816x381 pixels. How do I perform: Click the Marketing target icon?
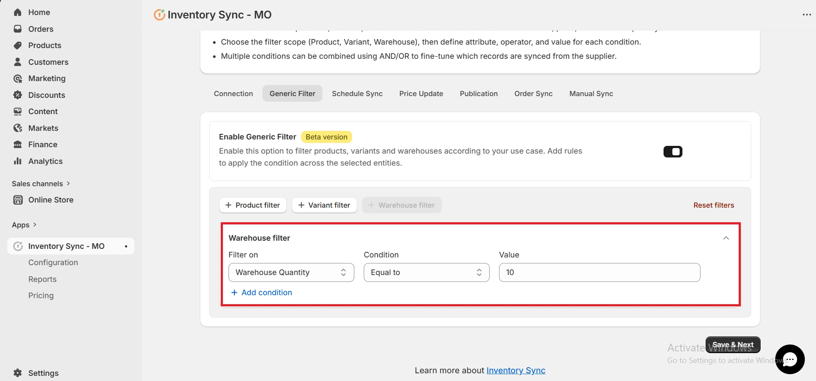point(18,79)
